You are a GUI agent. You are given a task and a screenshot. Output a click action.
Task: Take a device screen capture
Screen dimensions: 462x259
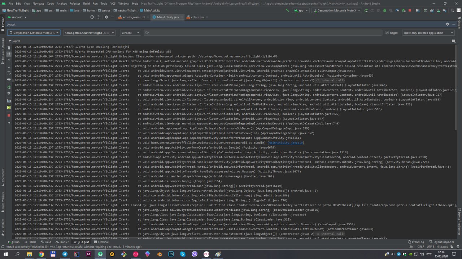(x=9, y=101)
